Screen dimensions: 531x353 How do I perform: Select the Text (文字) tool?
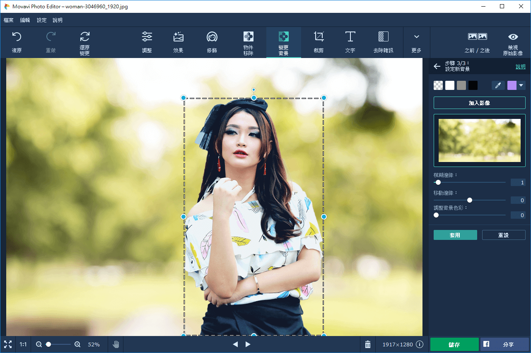(350, 42)
